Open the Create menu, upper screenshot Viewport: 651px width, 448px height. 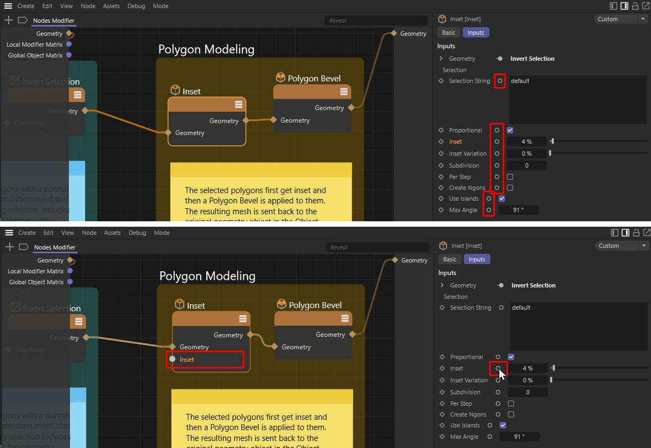[26, 6]
